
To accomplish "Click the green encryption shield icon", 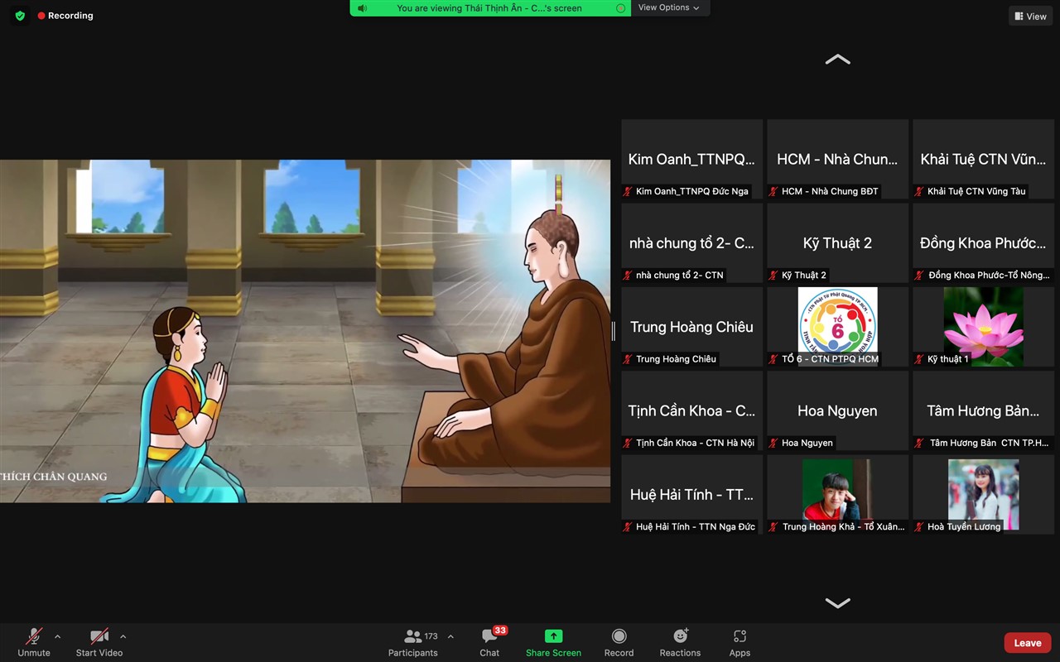I will 20,16.
